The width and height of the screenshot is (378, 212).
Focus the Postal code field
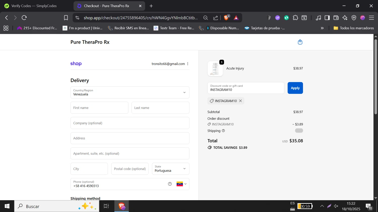130,169
